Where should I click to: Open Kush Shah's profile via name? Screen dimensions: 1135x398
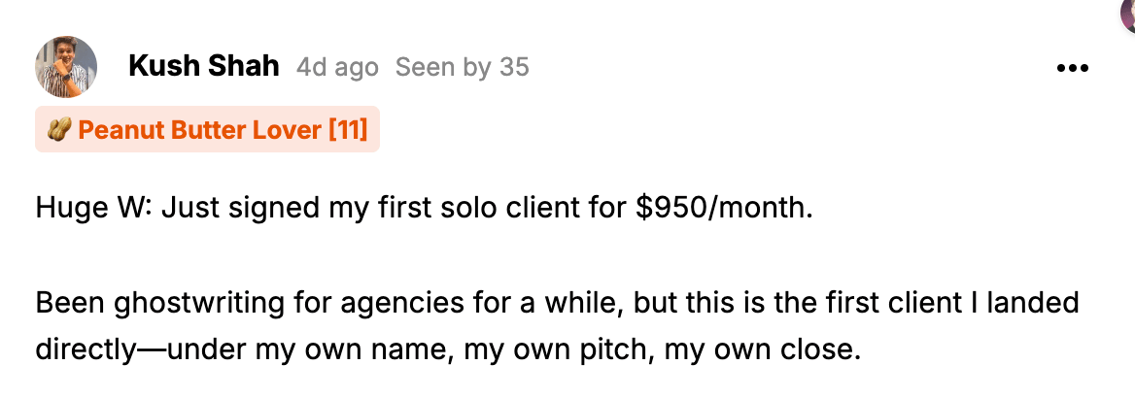click(x=203, y=67)
